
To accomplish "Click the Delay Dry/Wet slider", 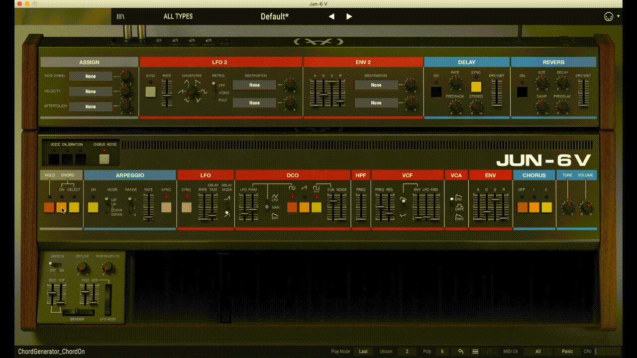I will point(497,92).
